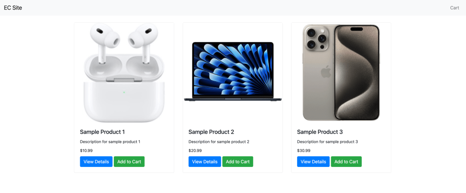The height and width of the screenshot is (193, 466).
Task: Add Sample Product 3 to cart
Action: click(x=346, y=162)
